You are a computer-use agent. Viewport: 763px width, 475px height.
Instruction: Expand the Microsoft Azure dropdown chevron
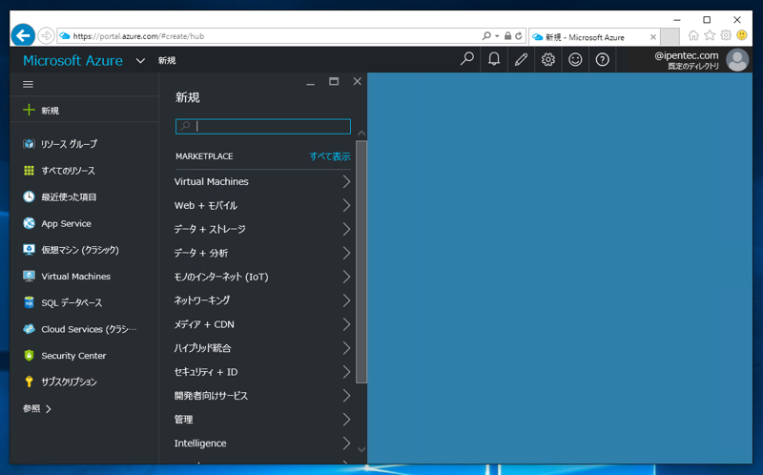(x=140, y=61)
